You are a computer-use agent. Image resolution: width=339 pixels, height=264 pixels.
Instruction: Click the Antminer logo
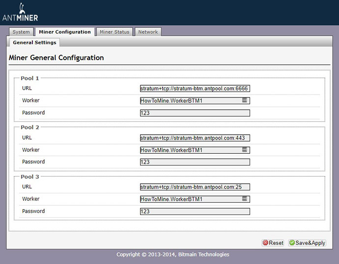[x=20, y=12]
